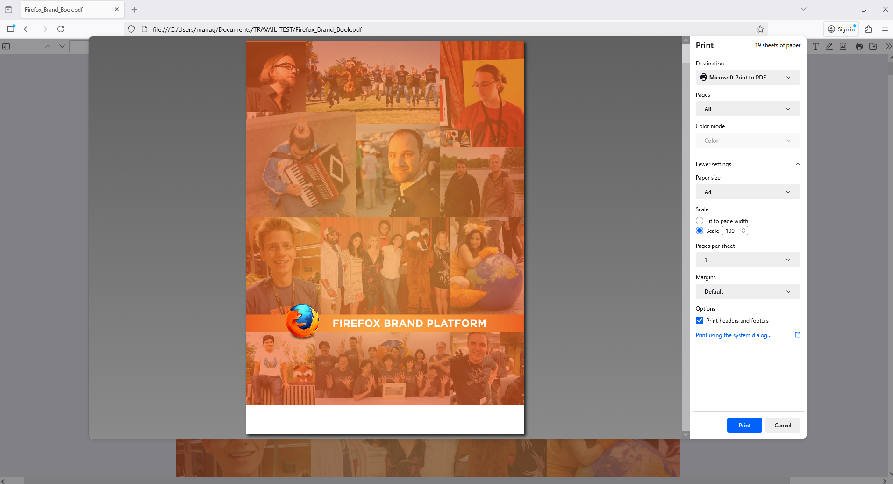Toggle the PDF sidebar icon

[6, 46]
